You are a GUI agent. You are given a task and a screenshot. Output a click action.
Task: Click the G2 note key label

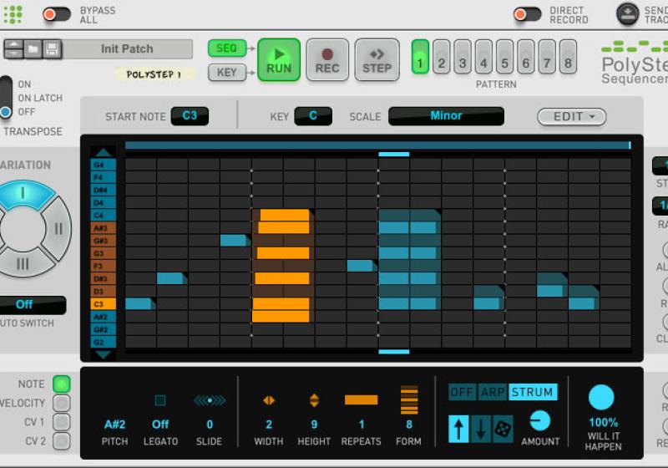tap(103, 343)
